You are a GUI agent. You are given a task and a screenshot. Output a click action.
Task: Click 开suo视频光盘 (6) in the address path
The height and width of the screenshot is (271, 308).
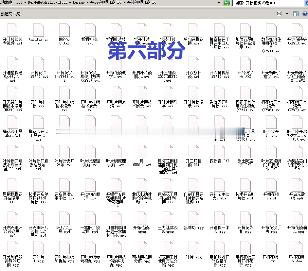[106, 3]
